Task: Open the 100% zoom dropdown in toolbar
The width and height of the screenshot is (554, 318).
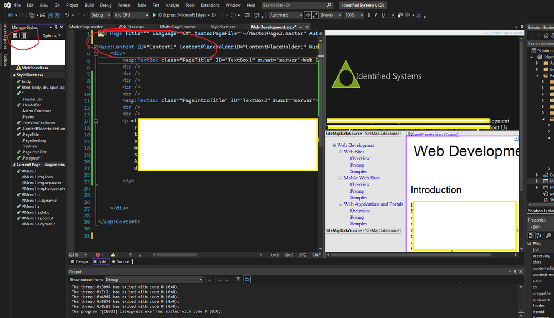Action: [354, 15]
